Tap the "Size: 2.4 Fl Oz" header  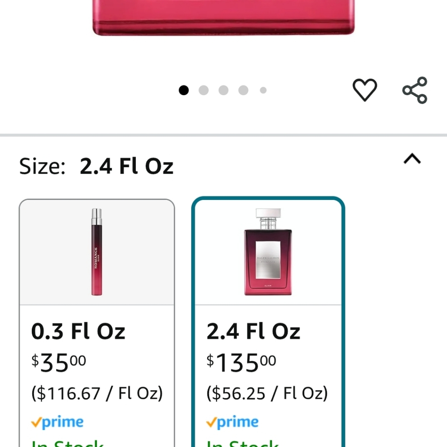click(x=96, y=166)
